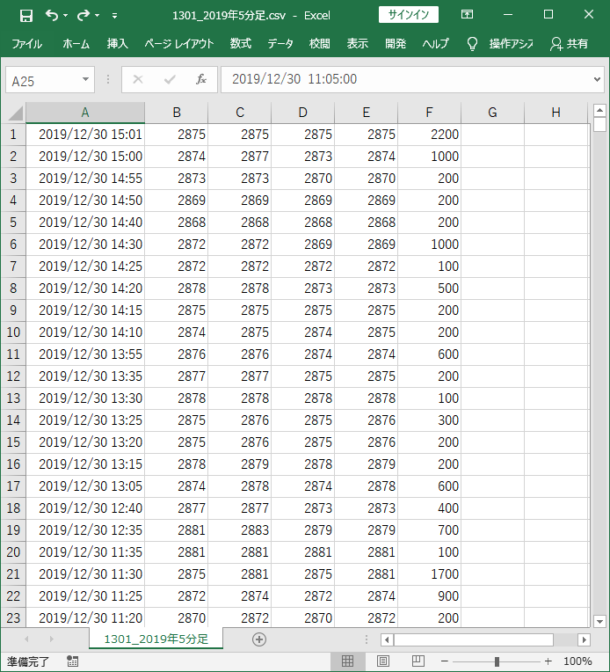This screenshot has width=610, height=672.
Task: Click the 100% zoom level text
Action: click(x=577, y=661)
